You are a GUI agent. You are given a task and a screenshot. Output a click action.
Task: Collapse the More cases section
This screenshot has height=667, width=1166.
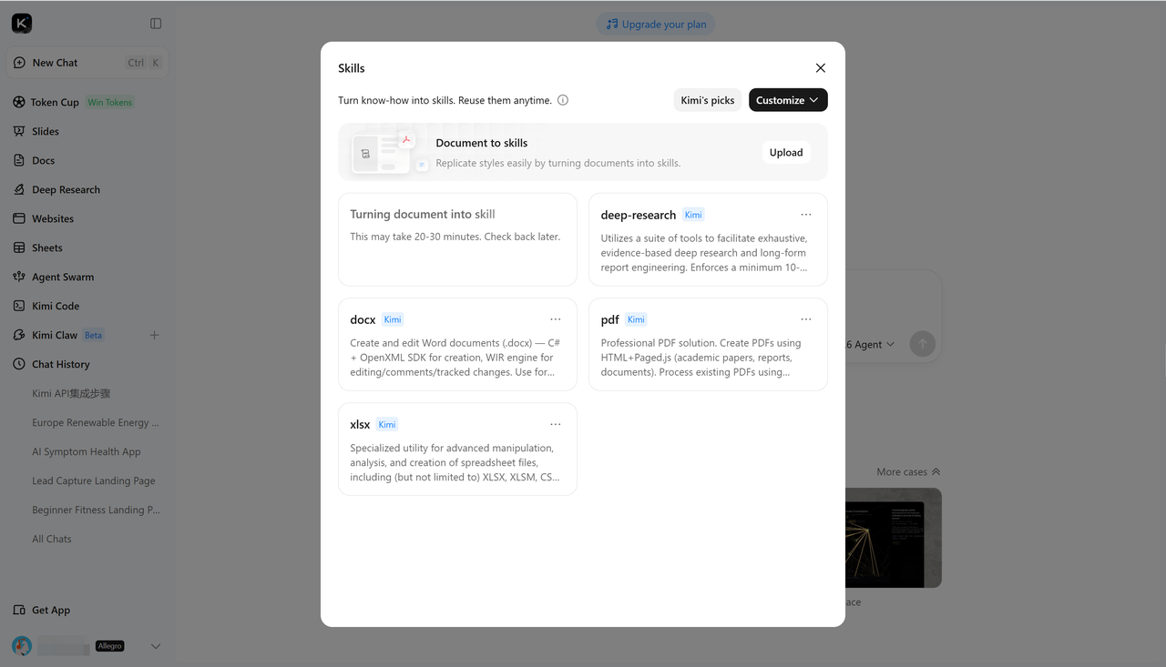pos(908,472)
